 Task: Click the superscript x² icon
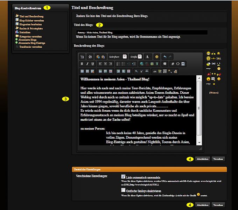point(142,71)
